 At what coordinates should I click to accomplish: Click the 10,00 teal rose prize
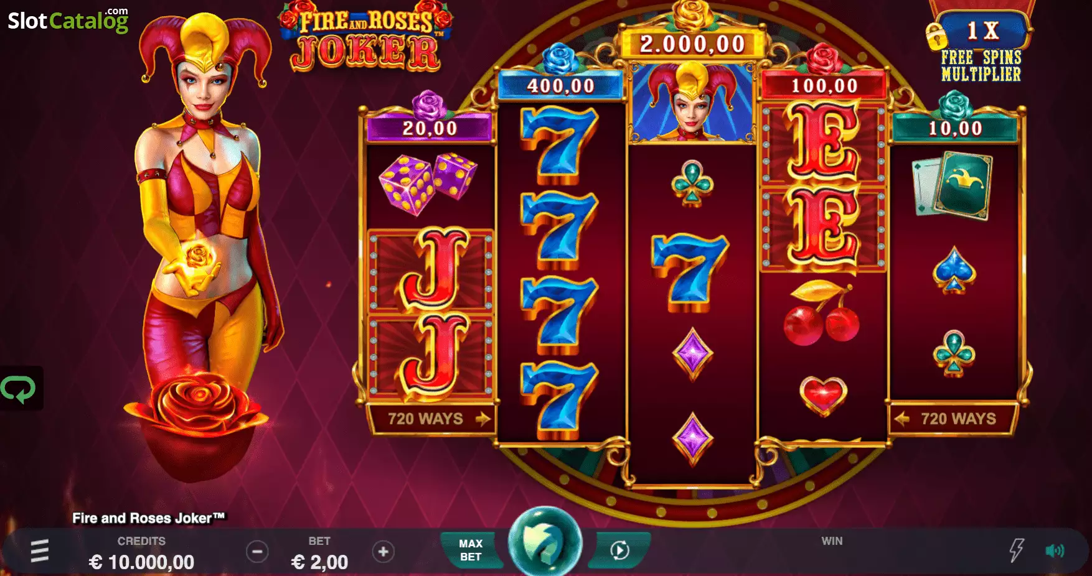click(x=955, y=129)
